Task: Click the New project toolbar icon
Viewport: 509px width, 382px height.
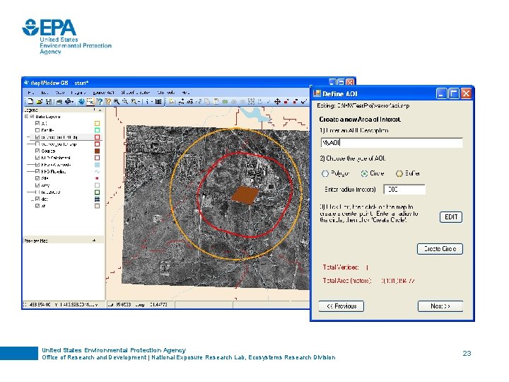Action: (30, 102)
